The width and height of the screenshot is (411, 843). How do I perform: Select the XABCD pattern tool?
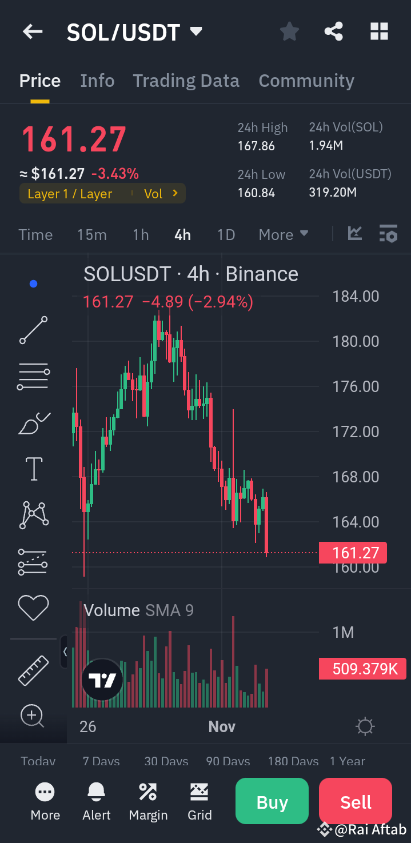coord(33,514)
